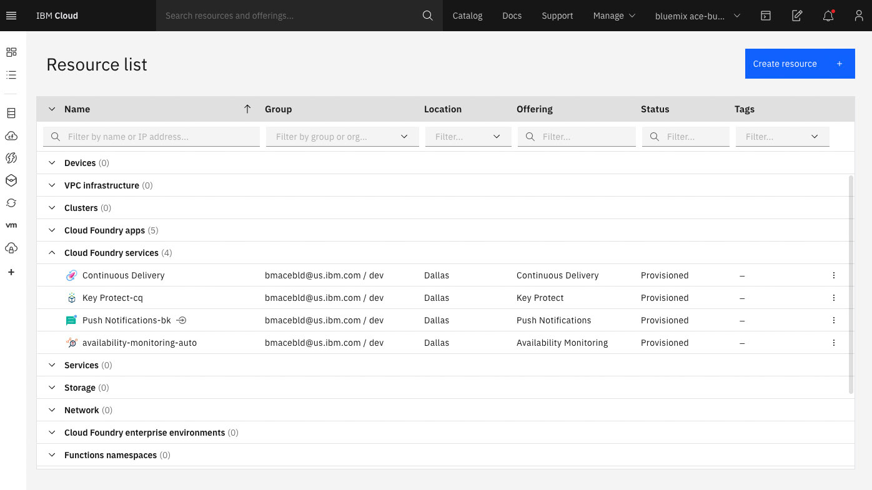Open the Tags filter dropdown
Viewport: 872px width, 490px height.
(782, 137)
